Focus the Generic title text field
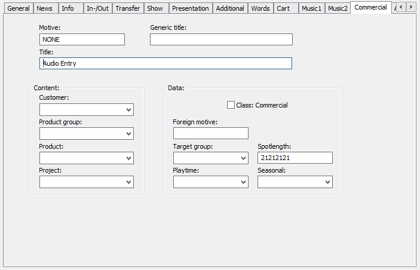This screenshot has width=420, height=270. coord(221,39)
